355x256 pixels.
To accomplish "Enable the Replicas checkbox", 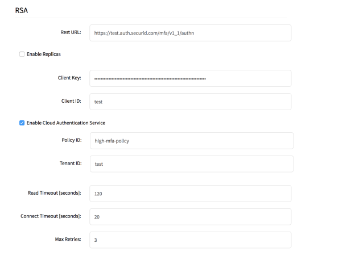I will point(22,54).
